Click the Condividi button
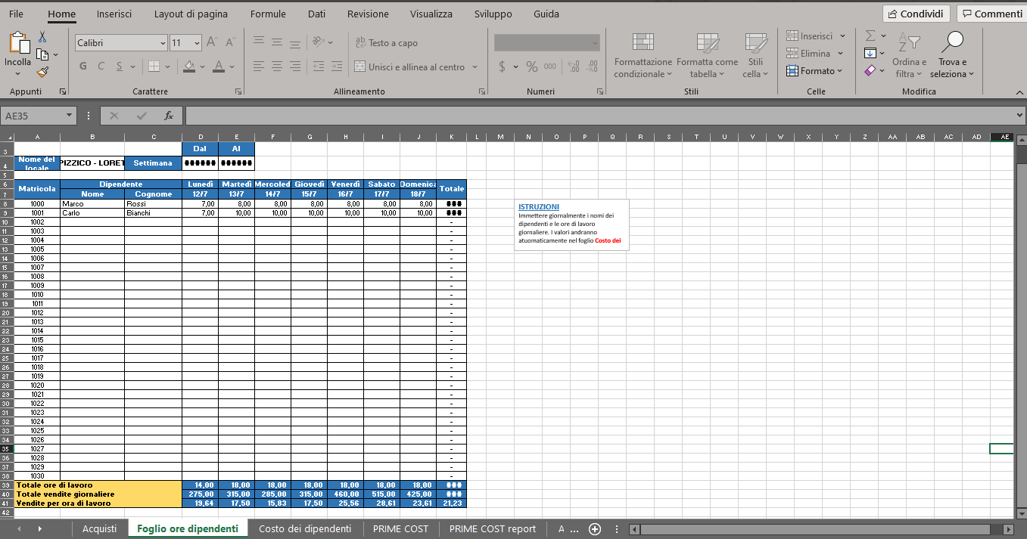This screenshot has width=1027, height=539. (x=916, y=14)
